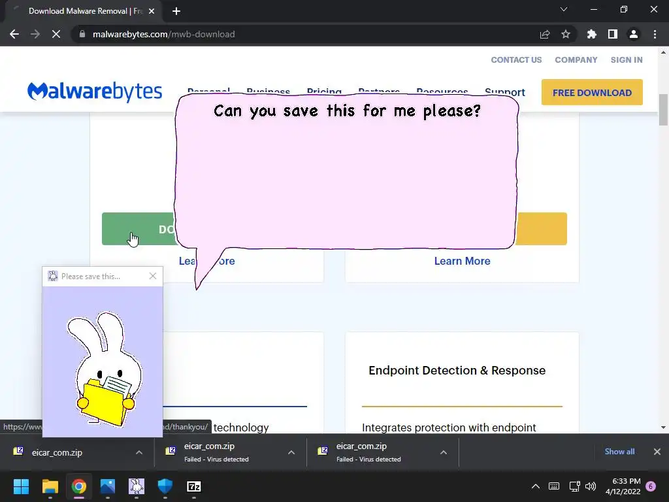Click the bunny icon in the popup title bar
The width and height of the screenshot is (669, 502).
click(53, 276)
